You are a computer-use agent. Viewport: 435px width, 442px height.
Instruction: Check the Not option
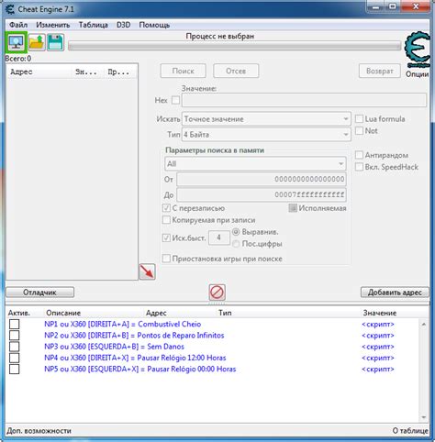tap(359, 131)
